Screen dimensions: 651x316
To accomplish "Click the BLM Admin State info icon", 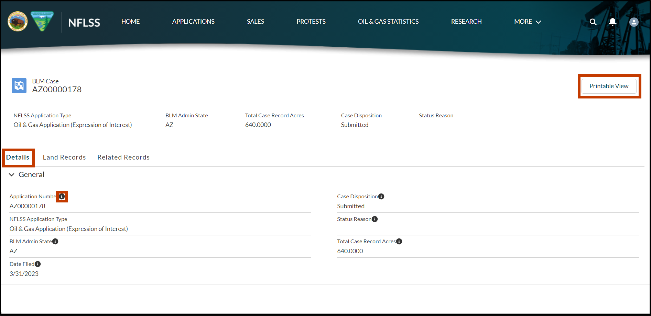I will (x=55, y=241).
